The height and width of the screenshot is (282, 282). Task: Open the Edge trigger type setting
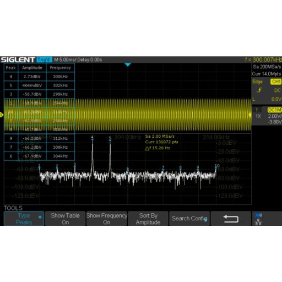(257, 82)
